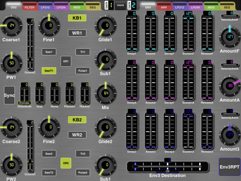Open the left OSC tab
The height and width of the screenshot is (181, 241).
click(14, 6)
